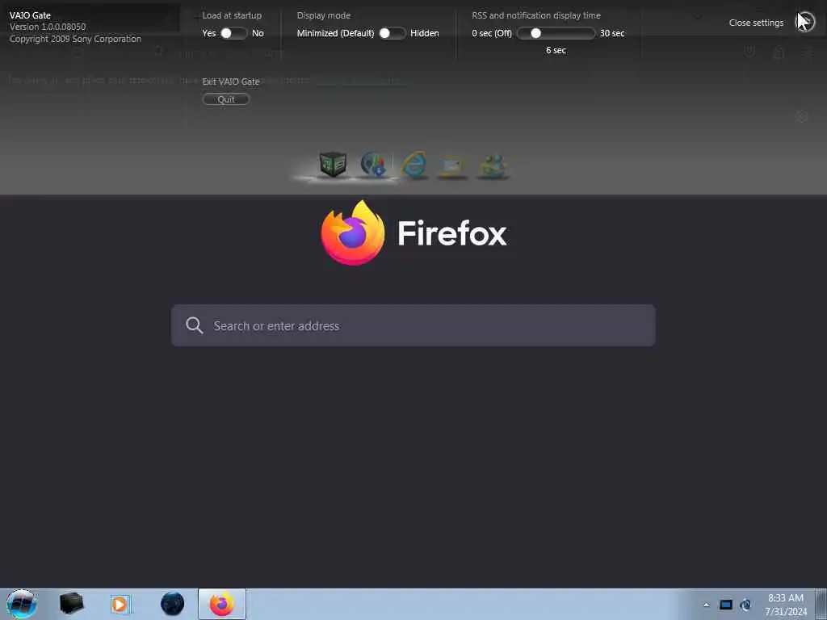The image size is (827, 620).
Task: Click the VAIO Gate title text
Action: [30, 15]
